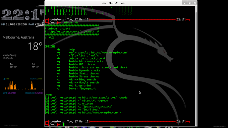Image resolution: width=228 pixels, height=128 pixels.
Task: Click the '<dork> Google search' line
Action: (x=78, y=82)
